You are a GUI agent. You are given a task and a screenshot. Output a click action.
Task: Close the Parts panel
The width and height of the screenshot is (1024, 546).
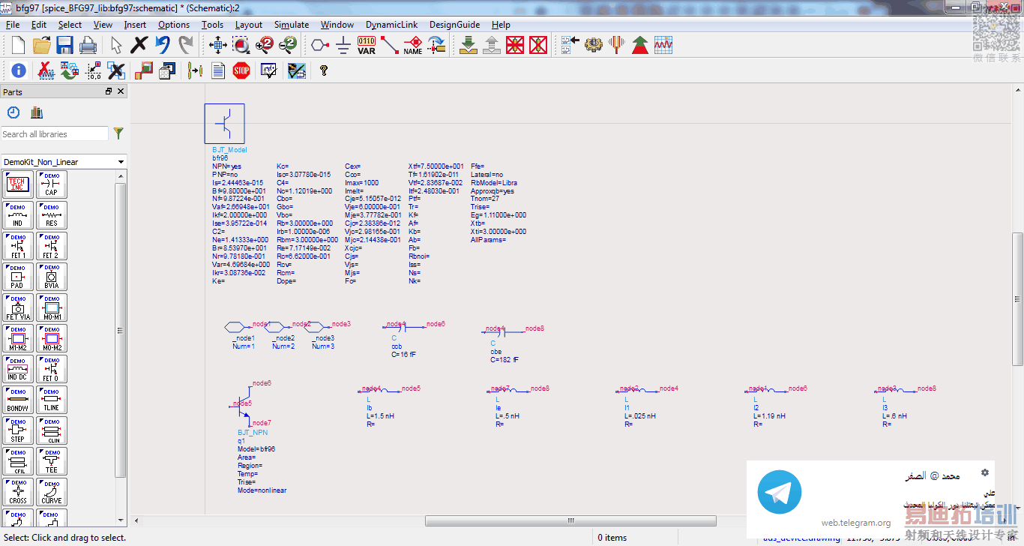tap(121, 91)
